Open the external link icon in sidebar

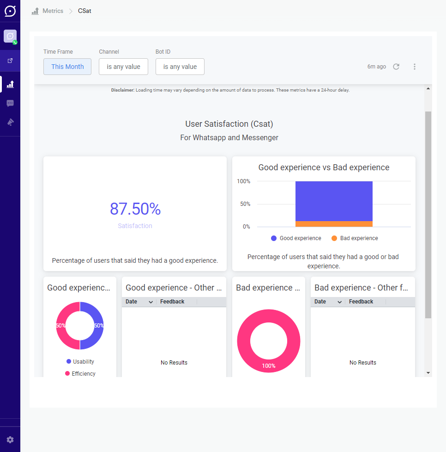(10, 61)
